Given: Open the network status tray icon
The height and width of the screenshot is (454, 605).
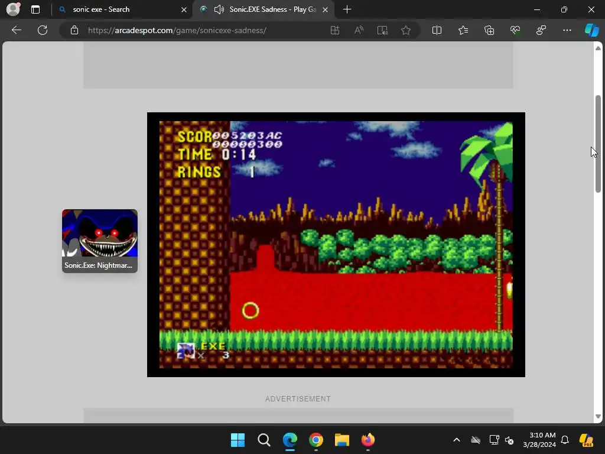Looking at the screenshot, I should click(x=494, y=440).
